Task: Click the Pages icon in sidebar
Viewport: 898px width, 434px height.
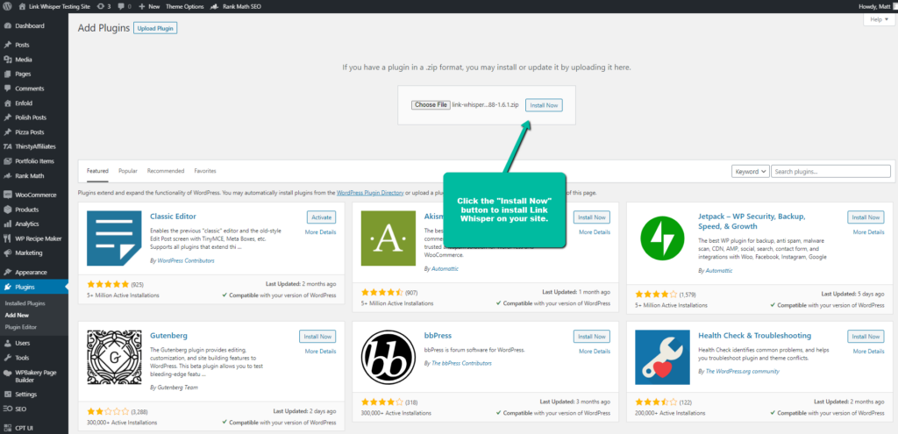Action: tap(7, 74)
